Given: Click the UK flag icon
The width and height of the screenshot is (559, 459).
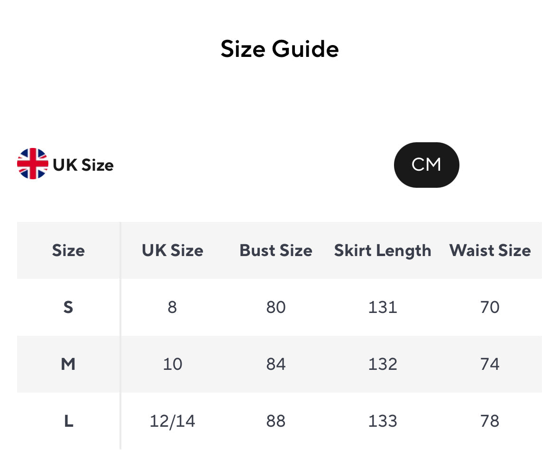Looking at the screenshot, I should pyautogui.click(x=33, y=164).
